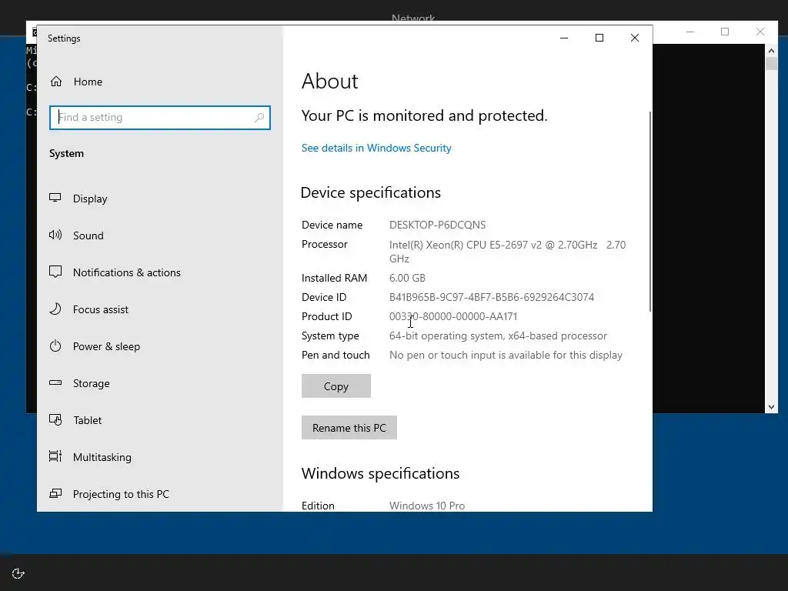
Task: Click the No pen or touch input text
Action: pyautogui.click(x=506, y=355)
